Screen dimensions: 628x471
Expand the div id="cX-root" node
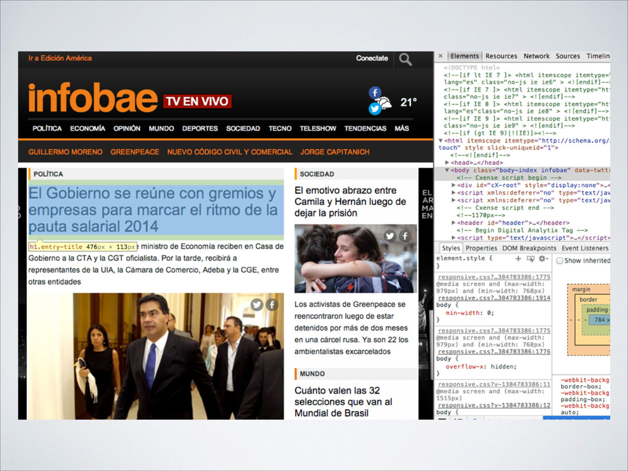click(453, 185)
